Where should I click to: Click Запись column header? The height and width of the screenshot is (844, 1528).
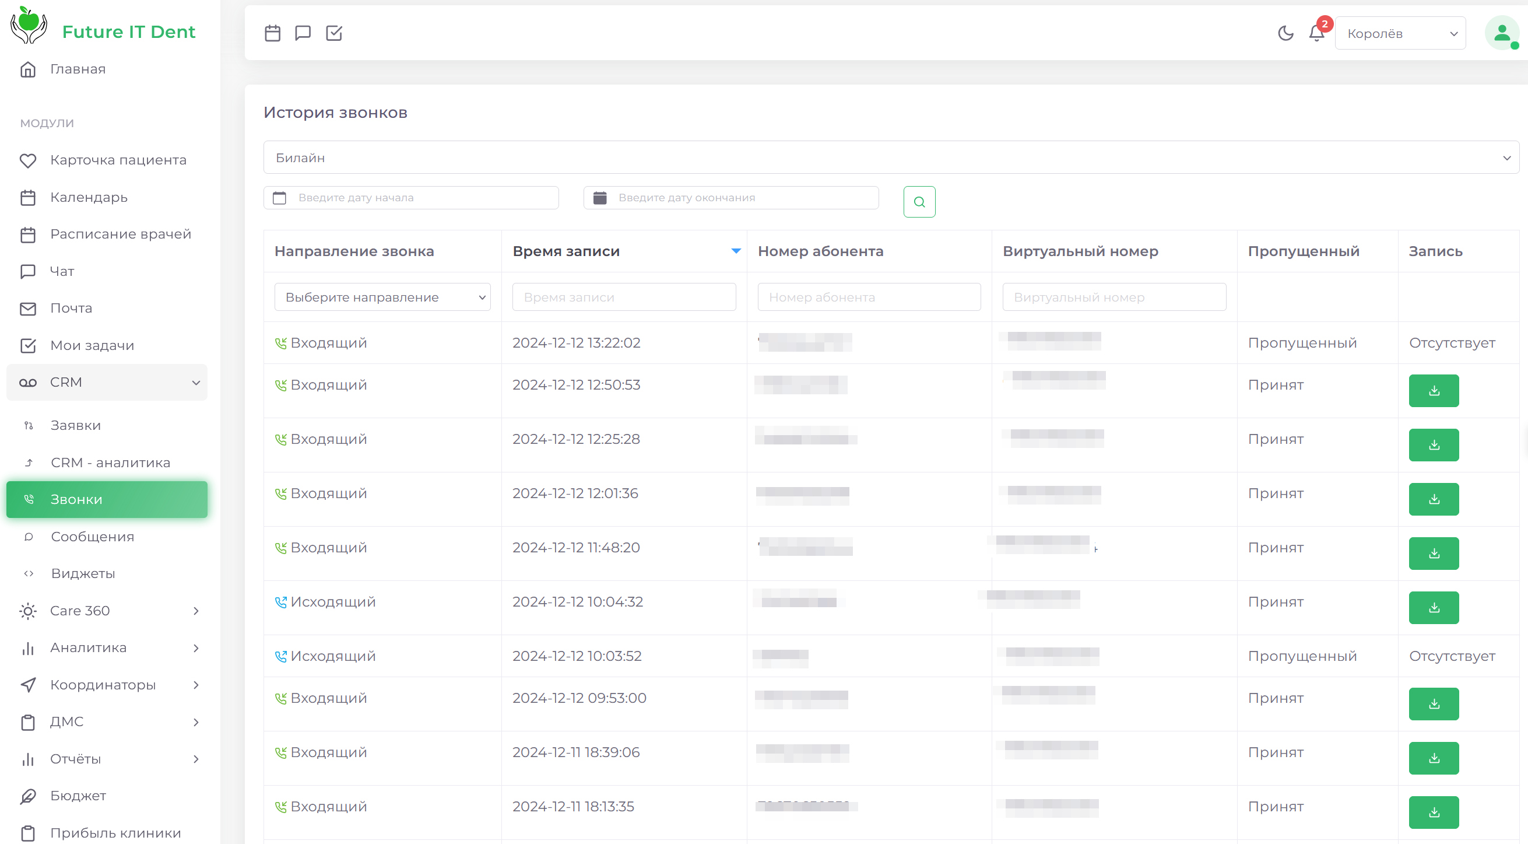[1435, 251]
